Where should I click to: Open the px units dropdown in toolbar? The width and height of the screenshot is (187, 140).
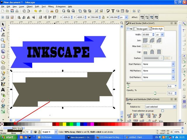tap(124, 17)
